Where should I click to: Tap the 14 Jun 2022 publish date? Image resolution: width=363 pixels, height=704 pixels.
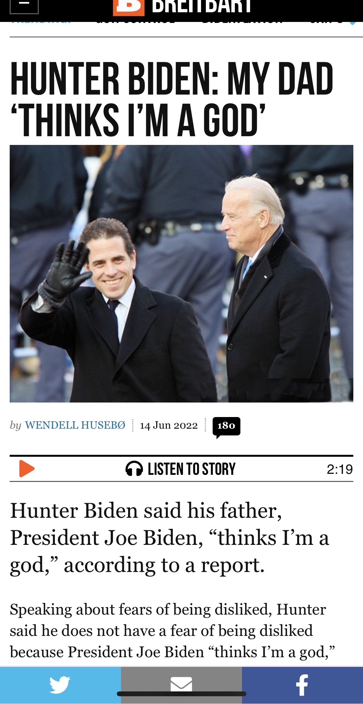point(169,425)
